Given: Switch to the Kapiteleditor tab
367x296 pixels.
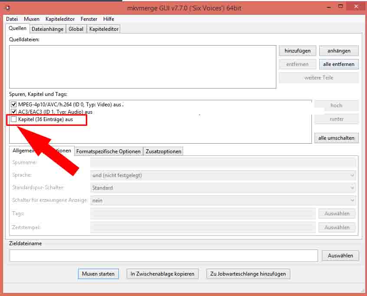Looking at the screenshot, I should point(104,29).
